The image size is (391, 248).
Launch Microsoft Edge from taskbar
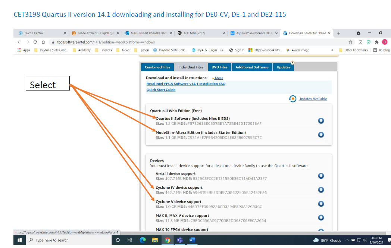tap(143, 240)
